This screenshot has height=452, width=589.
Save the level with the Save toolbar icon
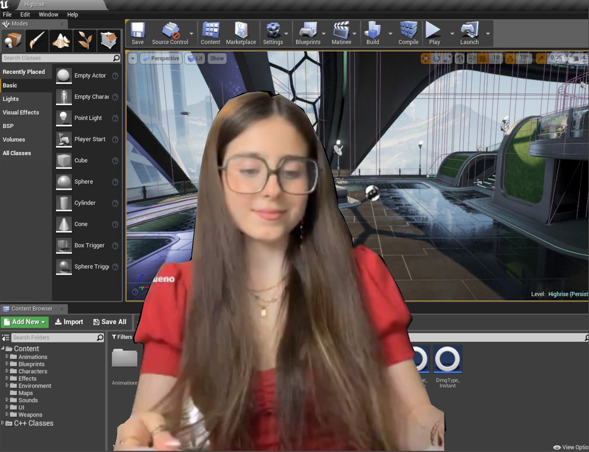pyautogui.click(x=137, y=33)
